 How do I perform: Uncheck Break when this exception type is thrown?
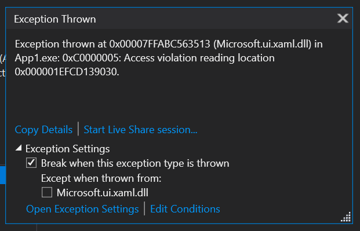[31, 163]
